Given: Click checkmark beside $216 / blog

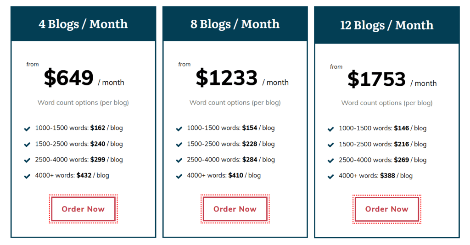Looking at the screenshot, I should coord(330,145).
